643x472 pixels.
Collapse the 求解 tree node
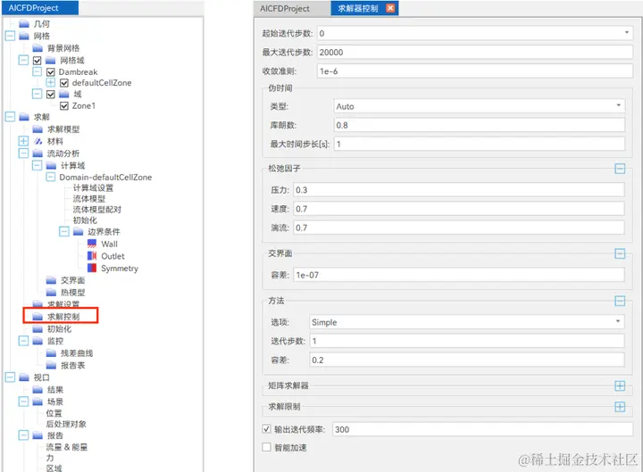coord(10,117)
